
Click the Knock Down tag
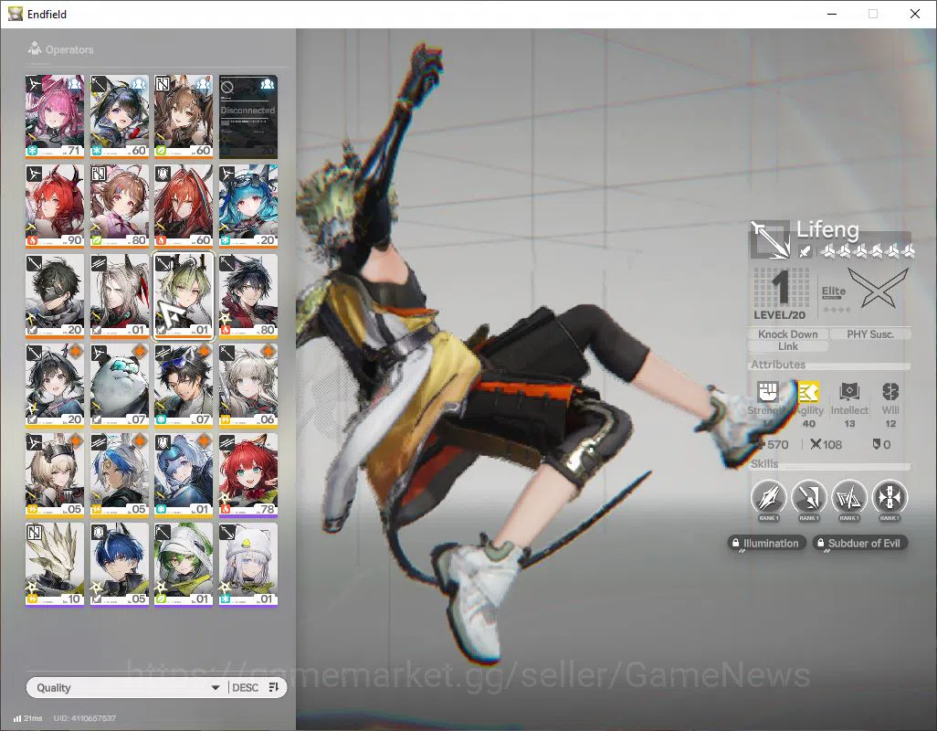(787, 334)
